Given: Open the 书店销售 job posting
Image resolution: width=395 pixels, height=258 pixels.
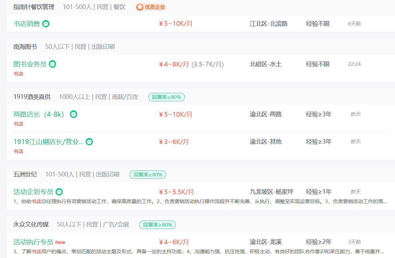Looking at the screenshot, I should point(27,24).
